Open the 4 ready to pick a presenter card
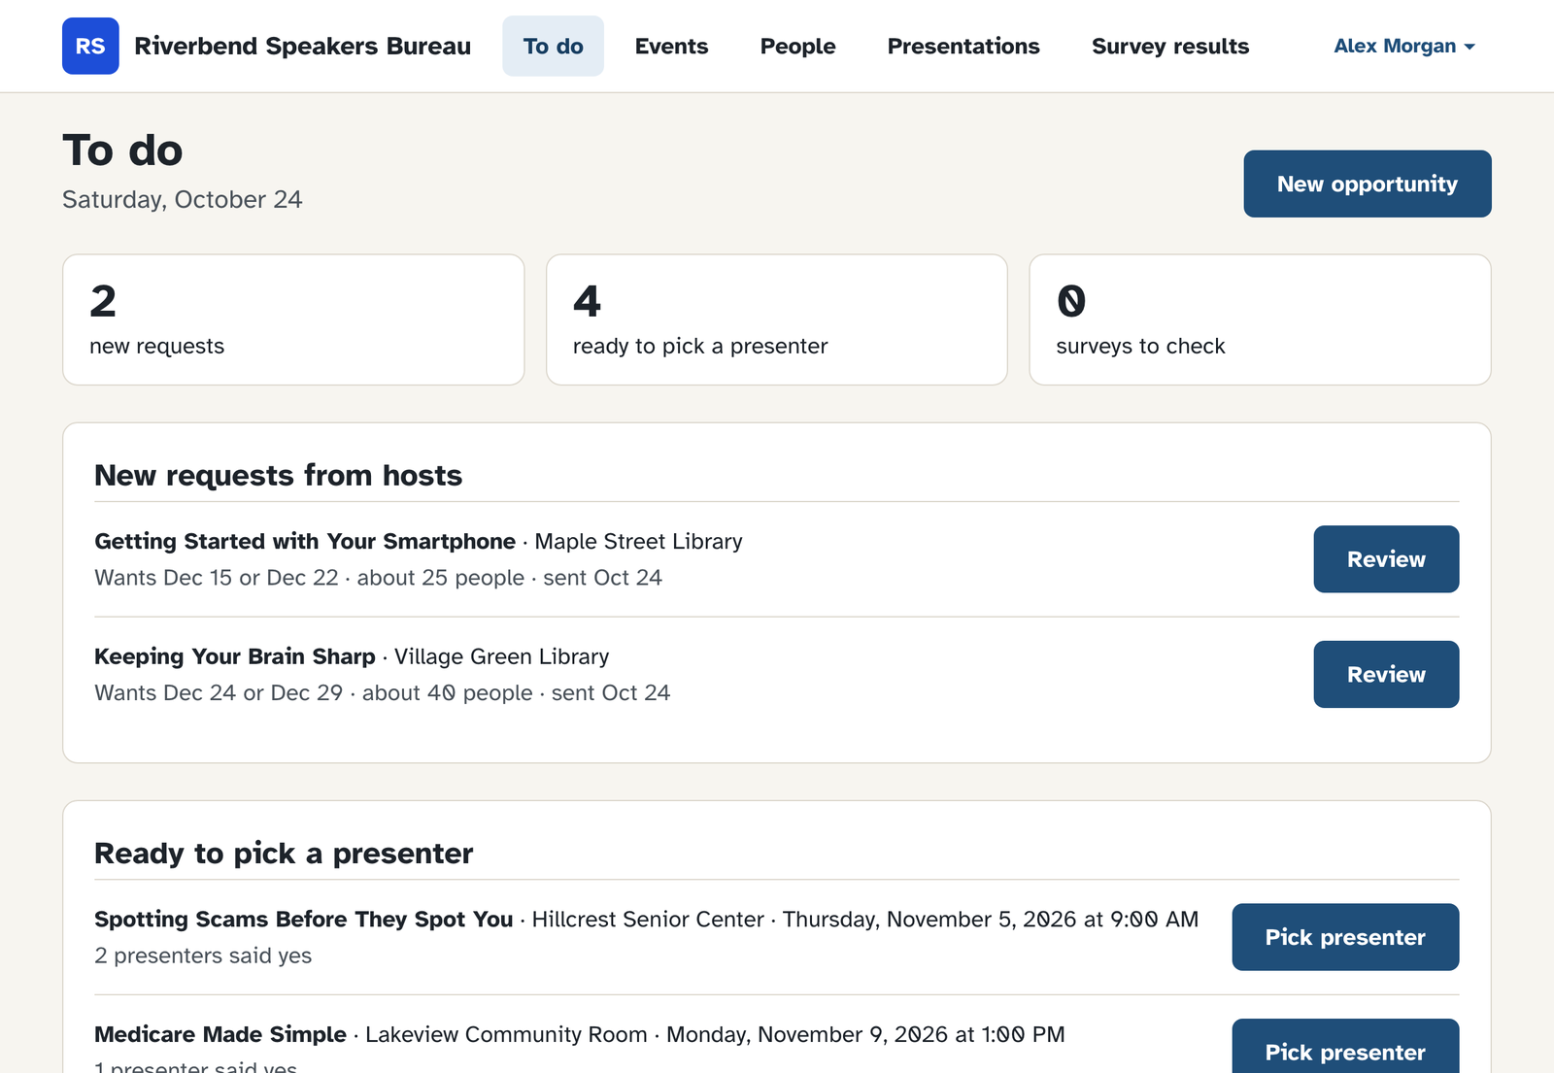This screenshot has width=1554, height=1073. click(777, 319)
